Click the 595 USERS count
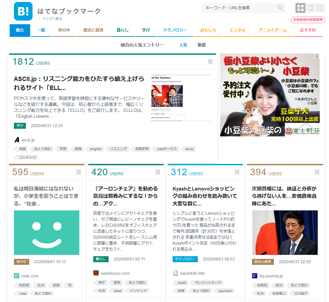Screen dimensions: 329x302 (28, 172)
